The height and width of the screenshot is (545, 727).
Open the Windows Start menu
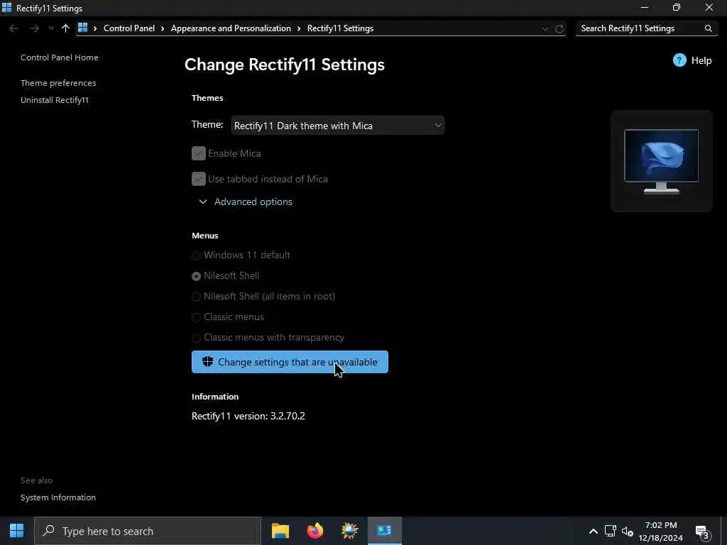coord(17,531)
